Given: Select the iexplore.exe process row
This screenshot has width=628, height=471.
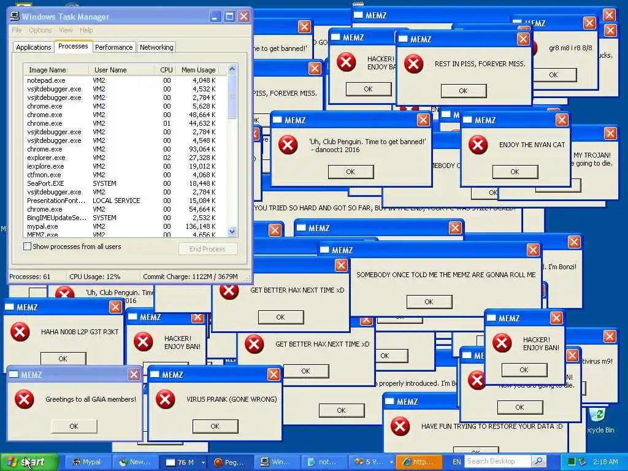Looking at the screenshot, I should click(x=125, y=166).
